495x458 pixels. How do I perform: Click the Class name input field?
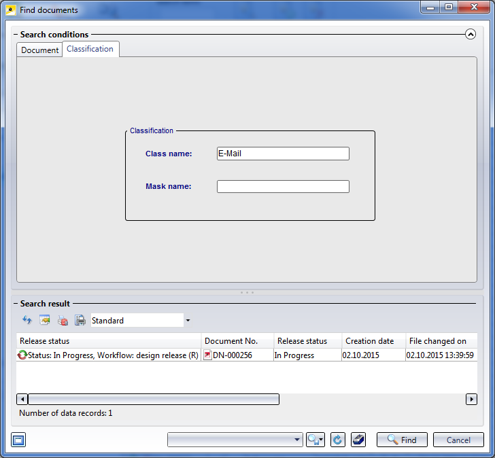point(283,154)
